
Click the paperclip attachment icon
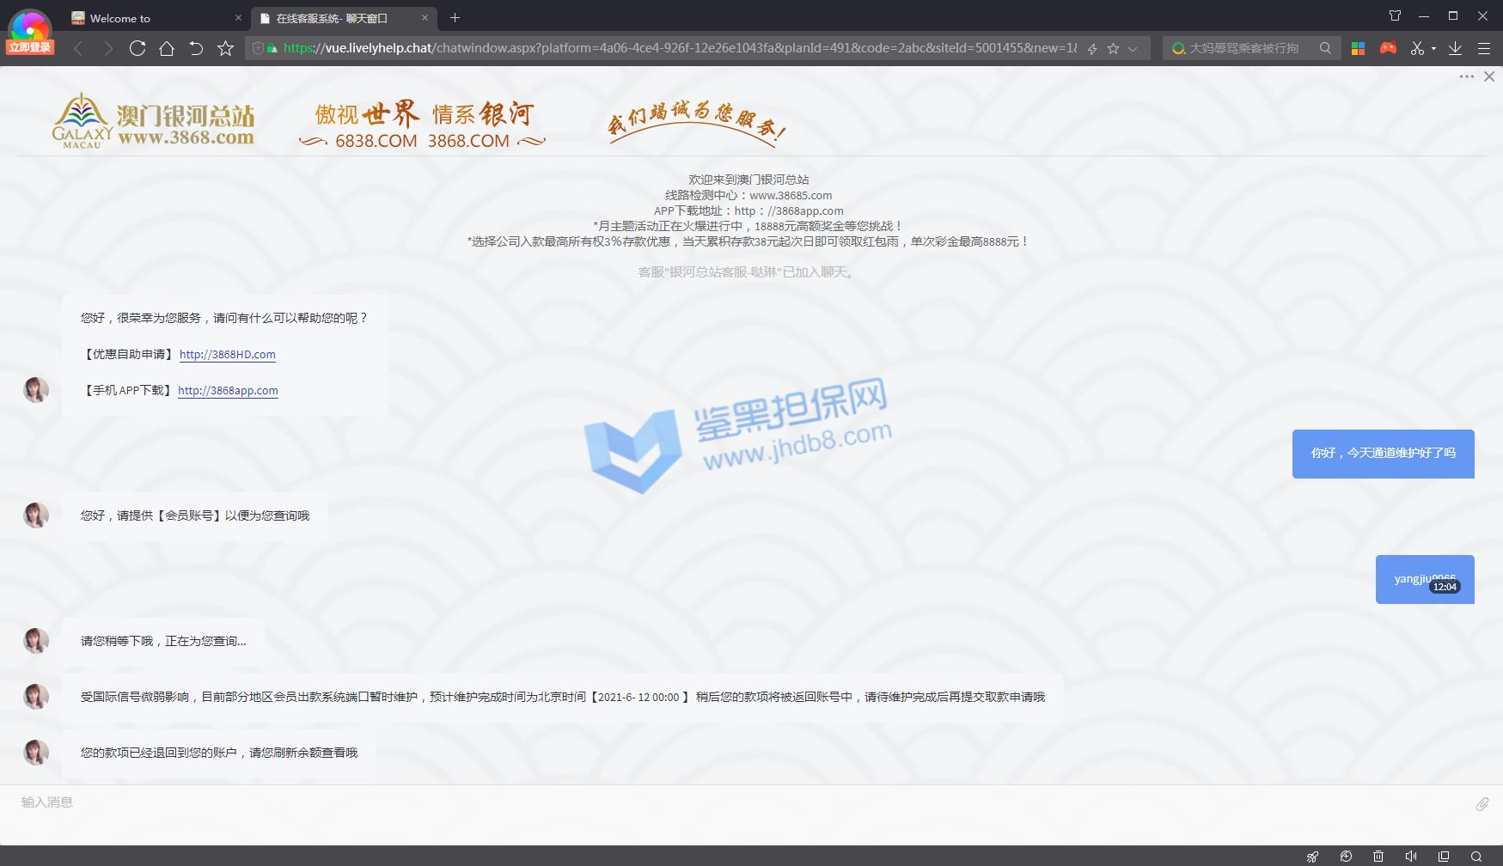(1482, 803)
